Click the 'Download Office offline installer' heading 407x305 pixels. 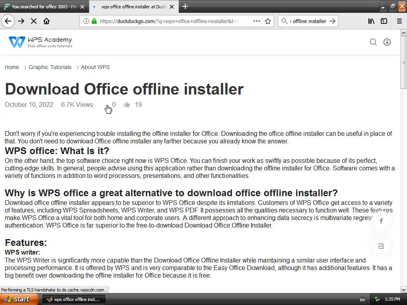click(x=124, y=89)
